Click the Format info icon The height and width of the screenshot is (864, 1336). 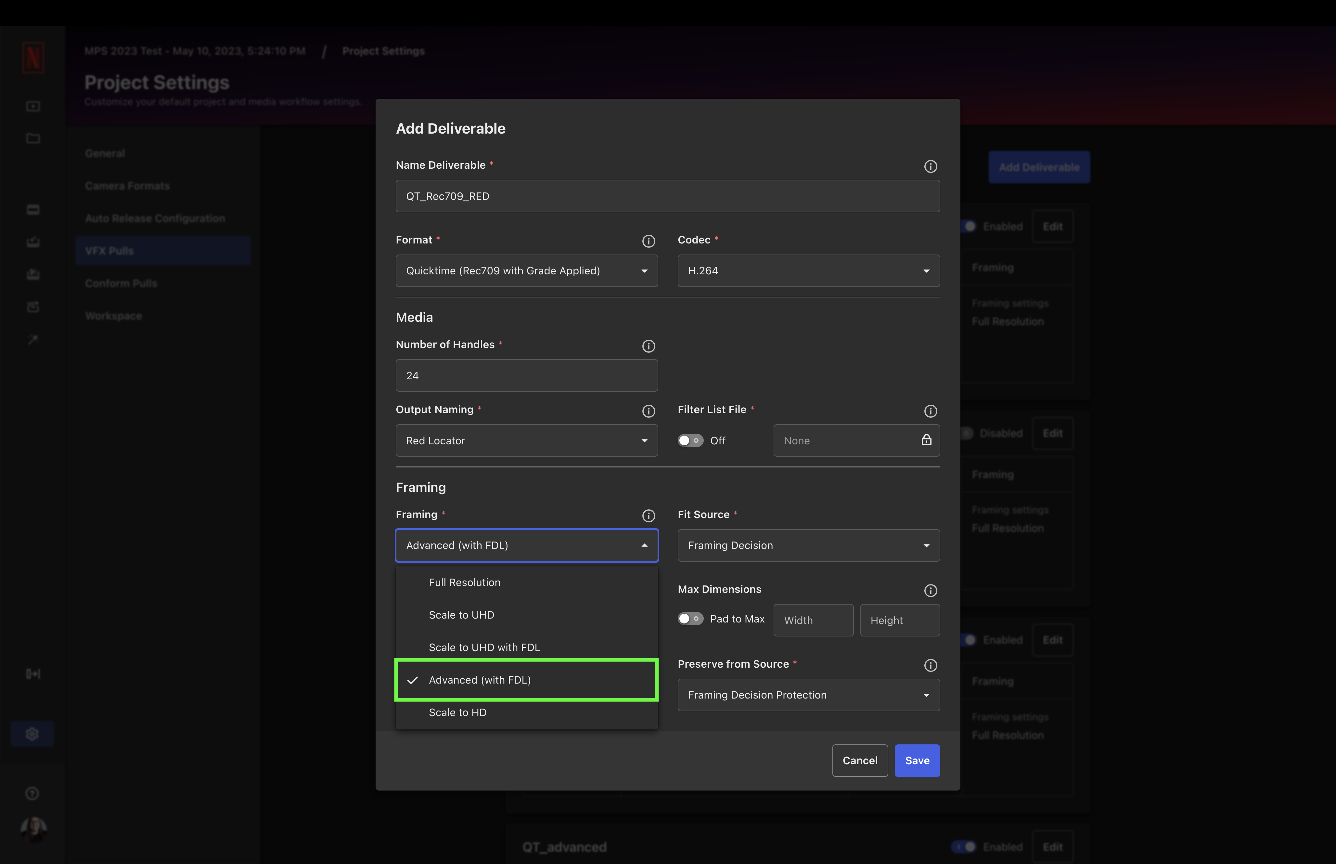coord(648,241)
